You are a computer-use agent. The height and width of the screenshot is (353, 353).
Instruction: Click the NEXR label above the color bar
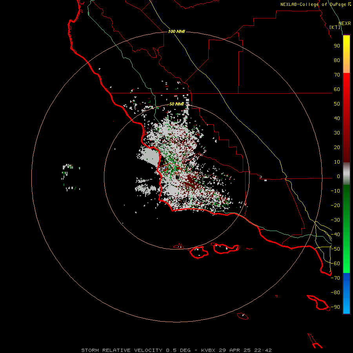tap(345, 24)
